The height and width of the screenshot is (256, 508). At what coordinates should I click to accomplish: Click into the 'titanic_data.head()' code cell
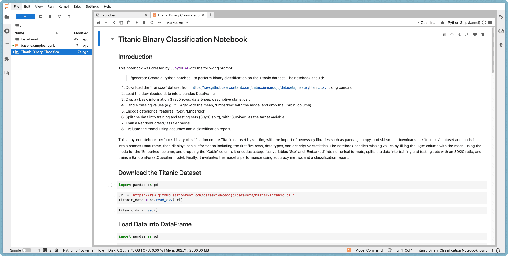[302, 210]
